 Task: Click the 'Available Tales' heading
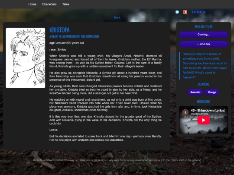pos(204,27)
